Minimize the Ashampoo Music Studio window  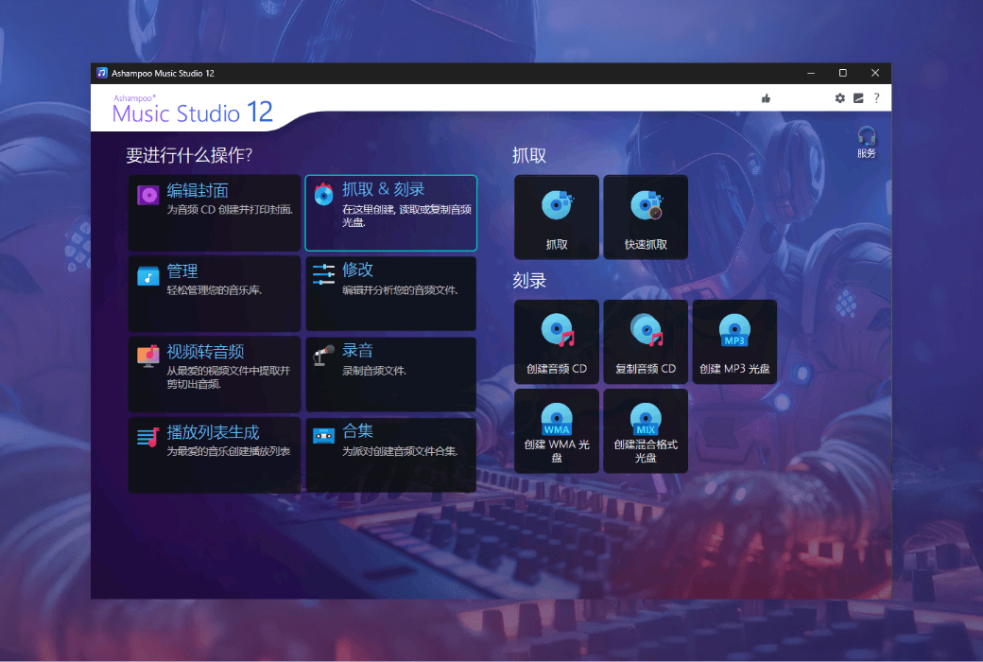coord(811,73)
